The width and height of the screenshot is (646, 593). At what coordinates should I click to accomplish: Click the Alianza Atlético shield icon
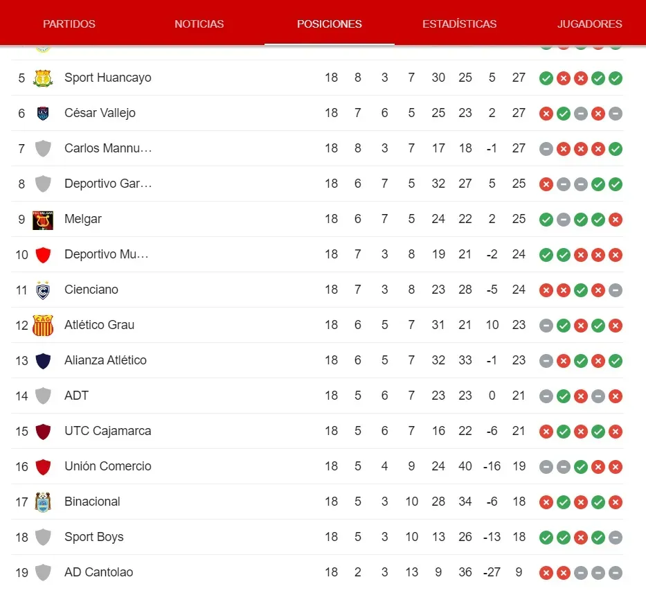[x=43, y=360]
